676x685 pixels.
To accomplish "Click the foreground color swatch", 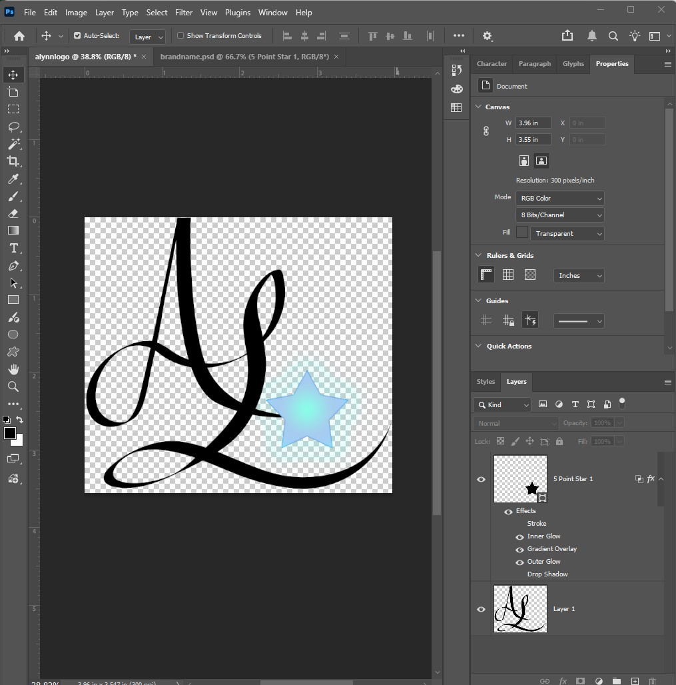I will coord(9,432).
